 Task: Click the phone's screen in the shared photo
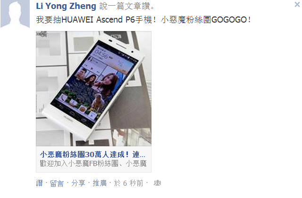(x=94, y=84)
